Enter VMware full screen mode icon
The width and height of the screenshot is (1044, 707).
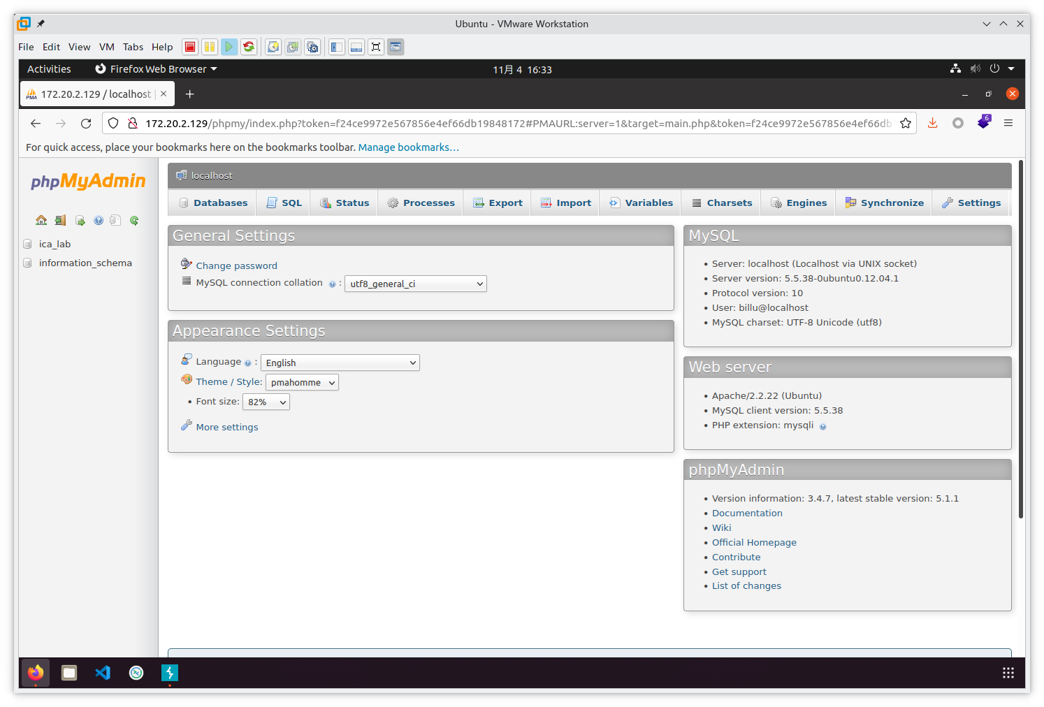click(x=376, y=47)
